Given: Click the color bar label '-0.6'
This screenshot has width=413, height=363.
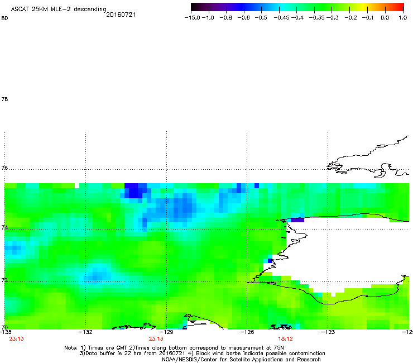Looking at the screenshot, I should [243, 18].
